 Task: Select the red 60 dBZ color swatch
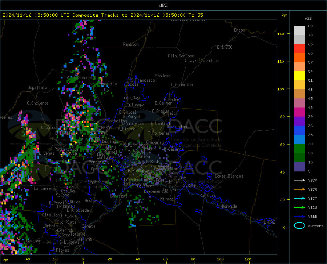click(x=299, y=49)
